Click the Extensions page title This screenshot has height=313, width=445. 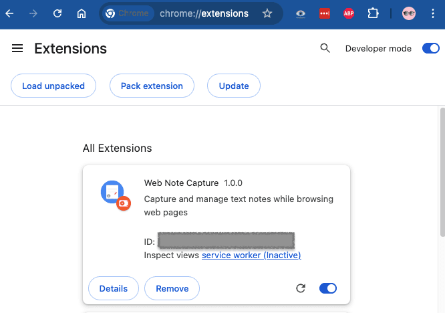pyautogui.click(x=70, y=48)
